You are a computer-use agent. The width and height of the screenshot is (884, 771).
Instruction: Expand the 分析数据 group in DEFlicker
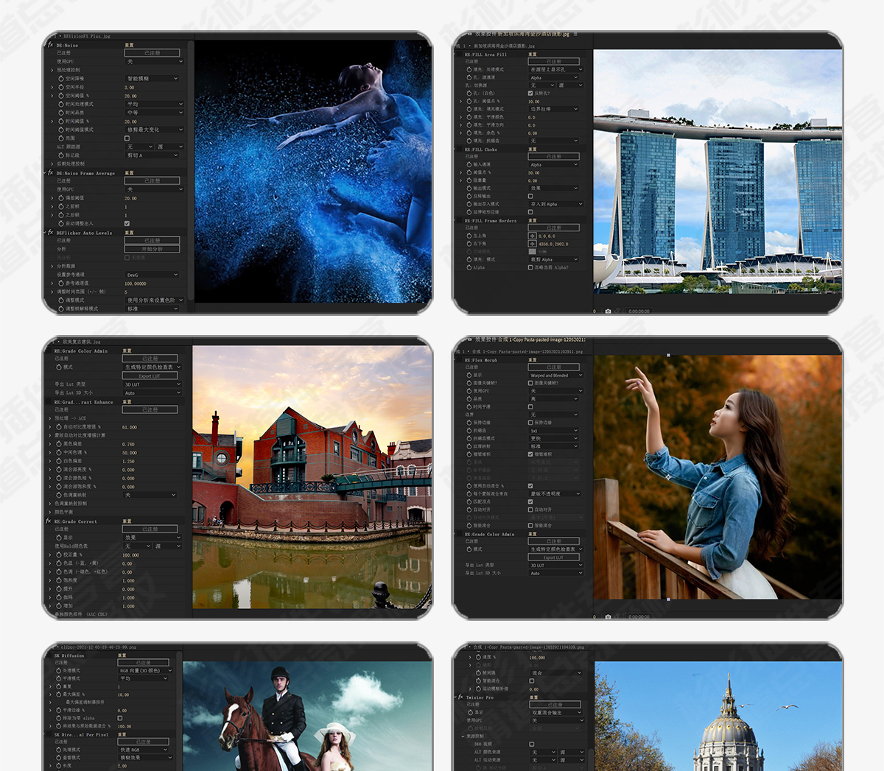tap(52, 266)
